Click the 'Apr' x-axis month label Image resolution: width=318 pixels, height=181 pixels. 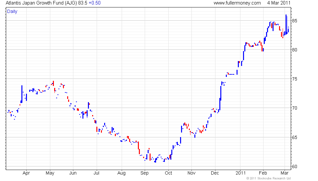(26, 173)
